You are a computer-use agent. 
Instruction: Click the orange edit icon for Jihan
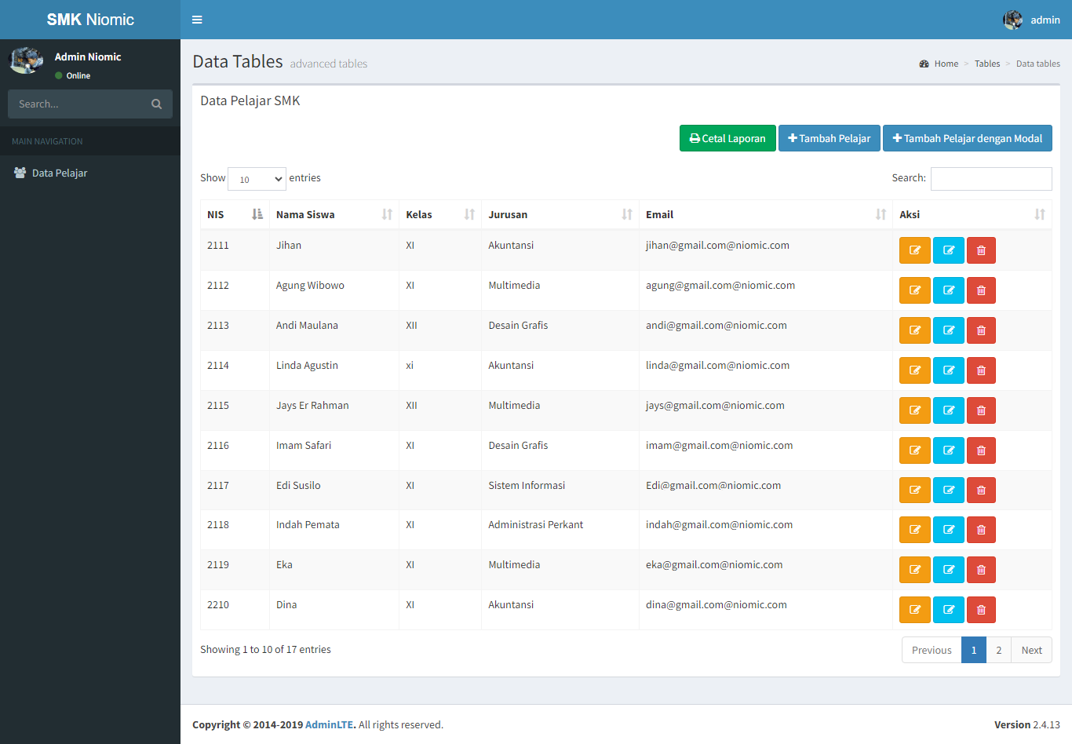[x=914, y=250]
